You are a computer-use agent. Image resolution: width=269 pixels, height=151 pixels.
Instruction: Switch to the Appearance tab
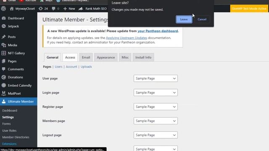106,57
